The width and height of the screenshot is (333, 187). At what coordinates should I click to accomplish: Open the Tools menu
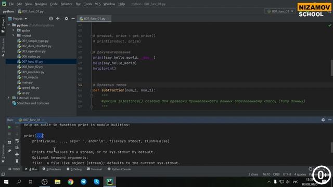click(88, 4)
